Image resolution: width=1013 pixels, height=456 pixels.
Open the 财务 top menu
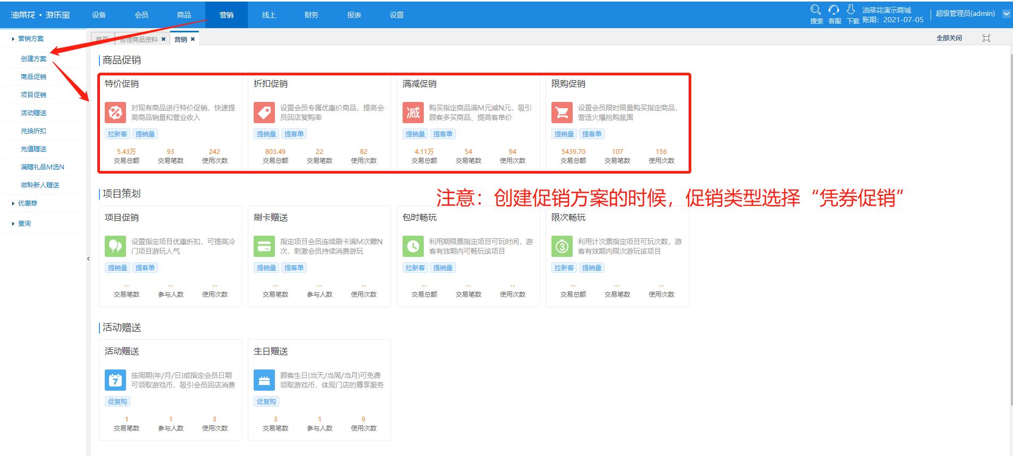click(x=312, y=15)
